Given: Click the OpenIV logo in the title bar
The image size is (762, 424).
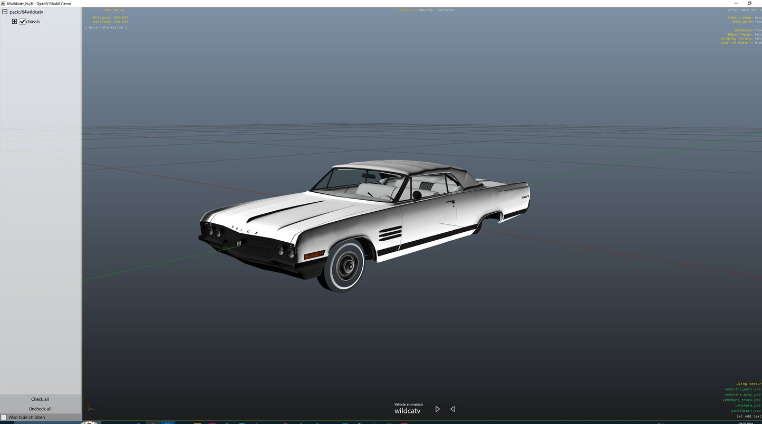Looking at the screenshot, I should (x=4, y=3).
